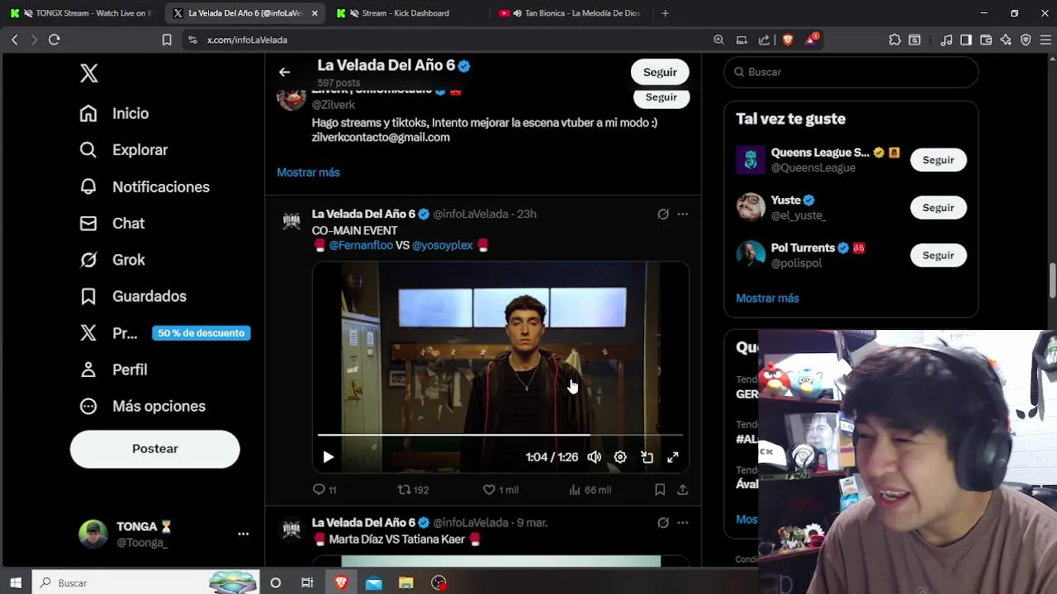Toggle browser sidebar panel icon
Image resolution: width=1057 pixels, height=594 pixels.
(x=965, y=40)
